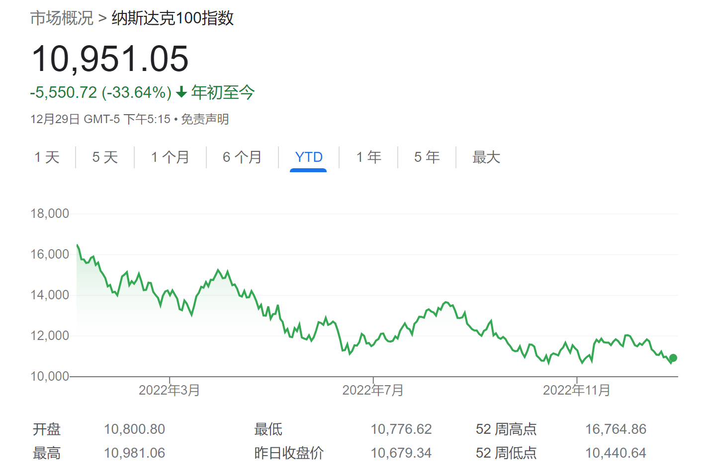711x476 pixels.
Task: Select the 6个月 chart range
Action: [243, 157]
